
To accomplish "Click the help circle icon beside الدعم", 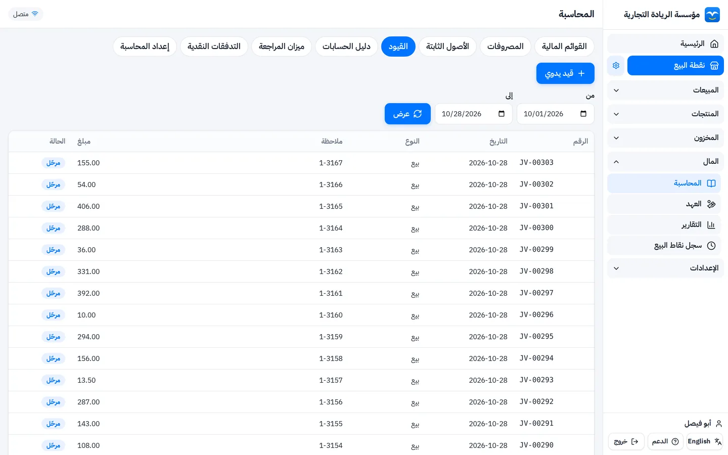I will (675, 441).
